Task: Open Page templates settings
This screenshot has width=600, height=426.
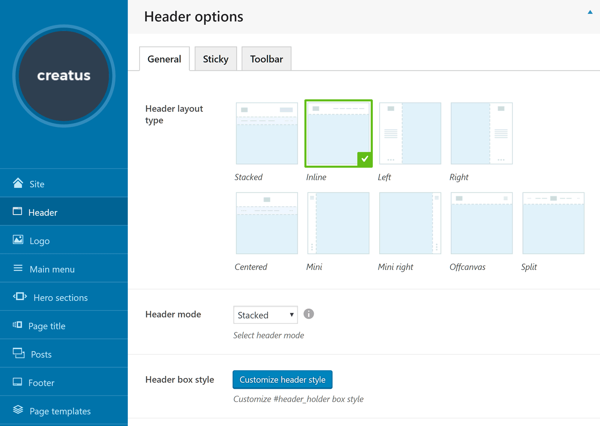Action: (x=64, y=410)
